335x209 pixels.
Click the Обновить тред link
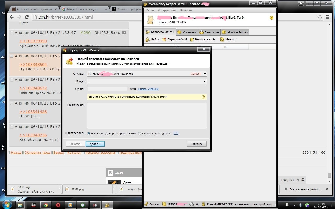point(37,152)
